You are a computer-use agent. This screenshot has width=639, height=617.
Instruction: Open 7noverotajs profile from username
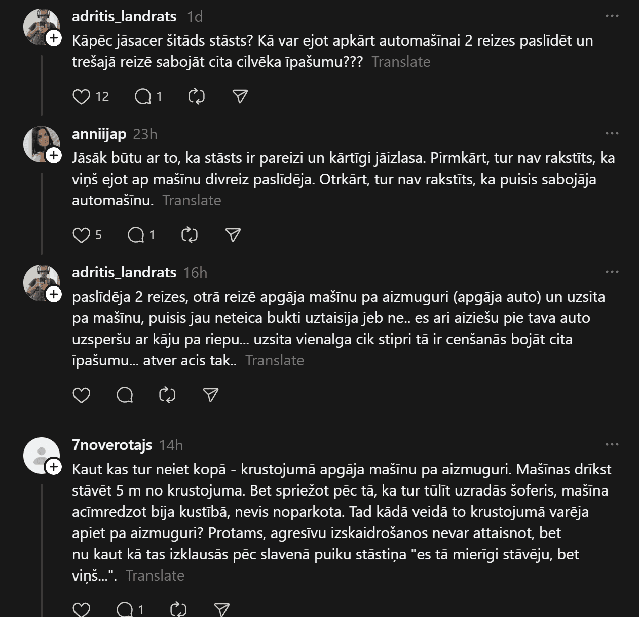(x=112, y=445)
